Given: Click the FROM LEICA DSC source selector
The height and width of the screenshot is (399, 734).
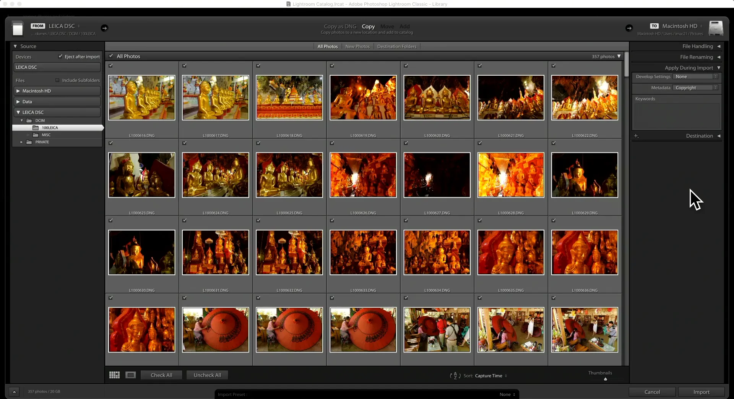Looking at the screenshot, I should (55, 26).
